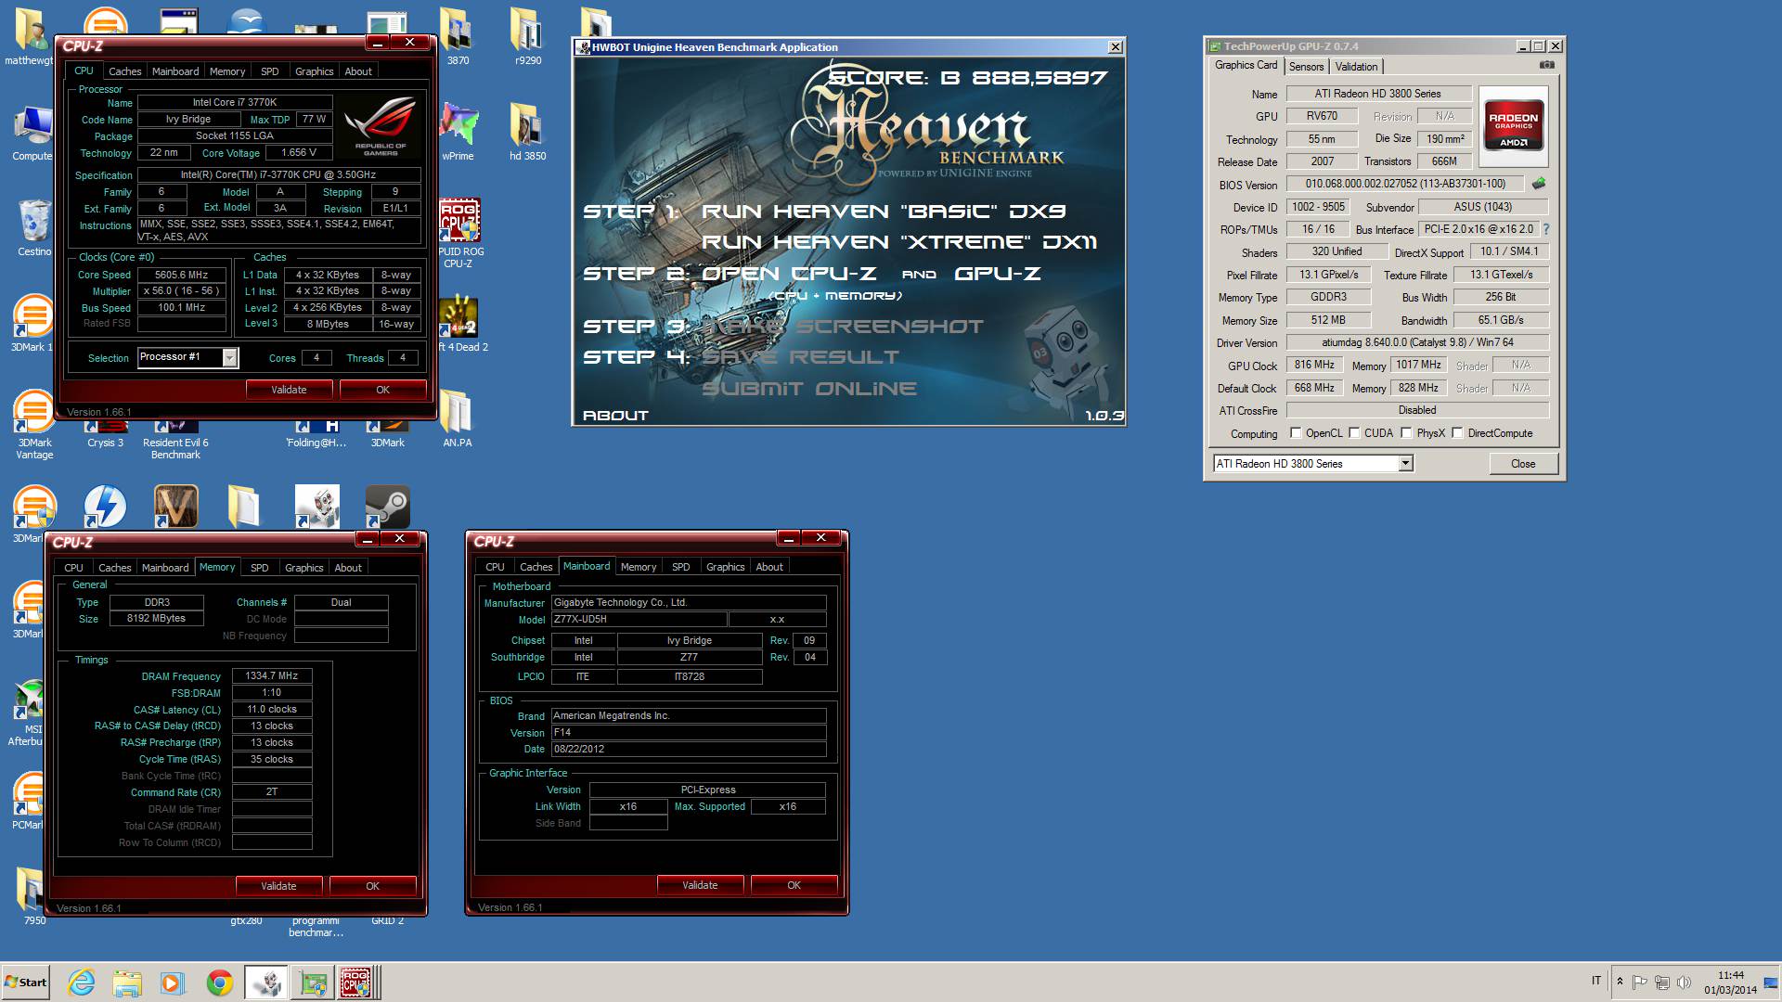Image resolution: width=1782 pixels, height=1002 pixels.
Task: Open the 3870 folder on desktop
Action: pyautogui.click(x=458, y=37)
